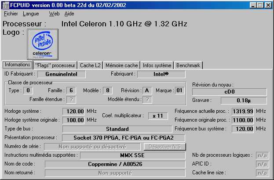Click the FCPUID title bar application icon
This screenshot has width=274, height=180.
6,5
